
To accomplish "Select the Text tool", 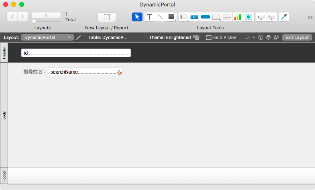I will click(149, 17).
